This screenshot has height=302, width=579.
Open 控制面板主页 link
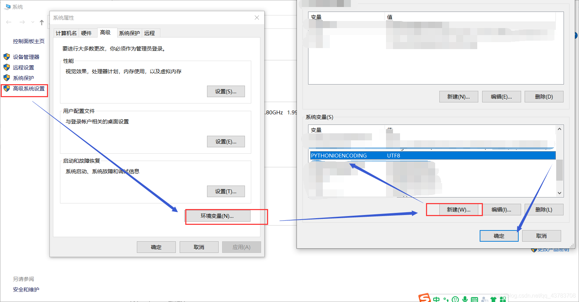(x=29, y=41)
